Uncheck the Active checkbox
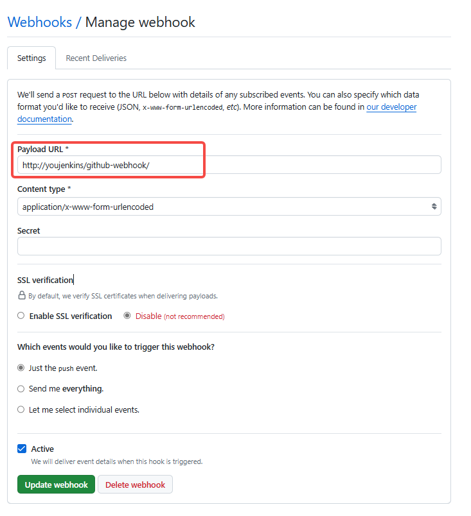The image size is (471, 516). click(x=22, y=449)
